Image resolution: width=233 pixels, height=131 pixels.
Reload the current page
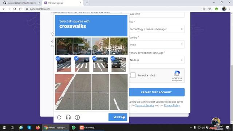[15, 9]
